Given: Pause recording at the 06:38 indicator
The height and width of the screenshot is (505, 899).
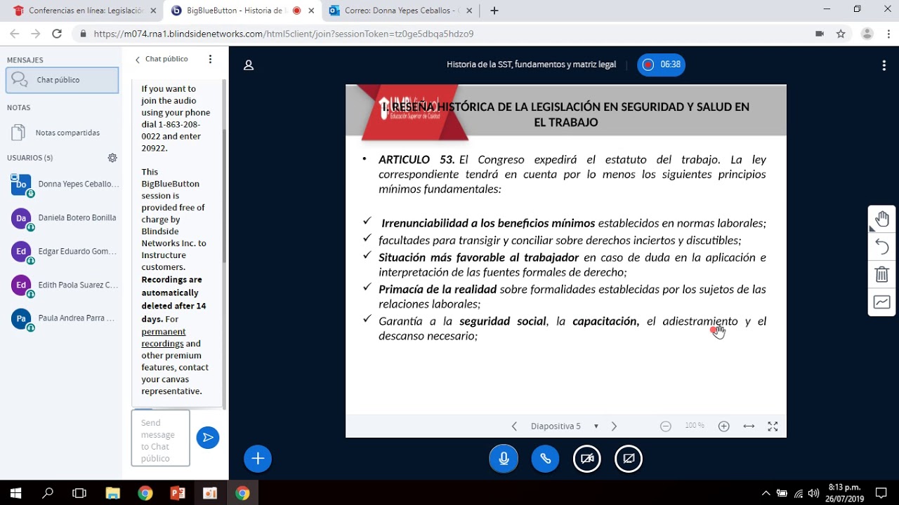Looking at the screenshot, I should pyautogui.click(x=661, y=65).
